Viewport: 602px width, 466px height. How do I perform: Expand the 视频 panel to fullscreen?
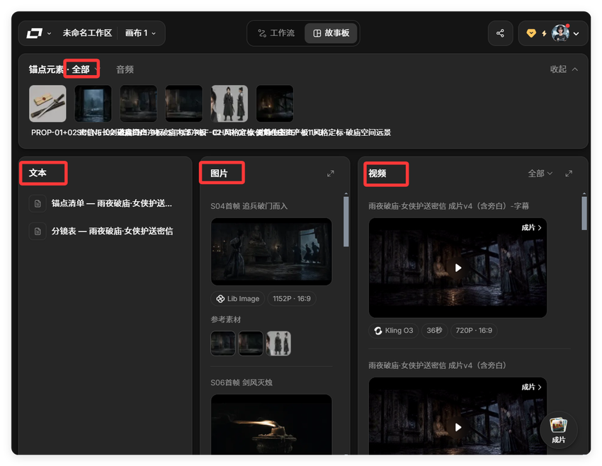coord(569,174)
